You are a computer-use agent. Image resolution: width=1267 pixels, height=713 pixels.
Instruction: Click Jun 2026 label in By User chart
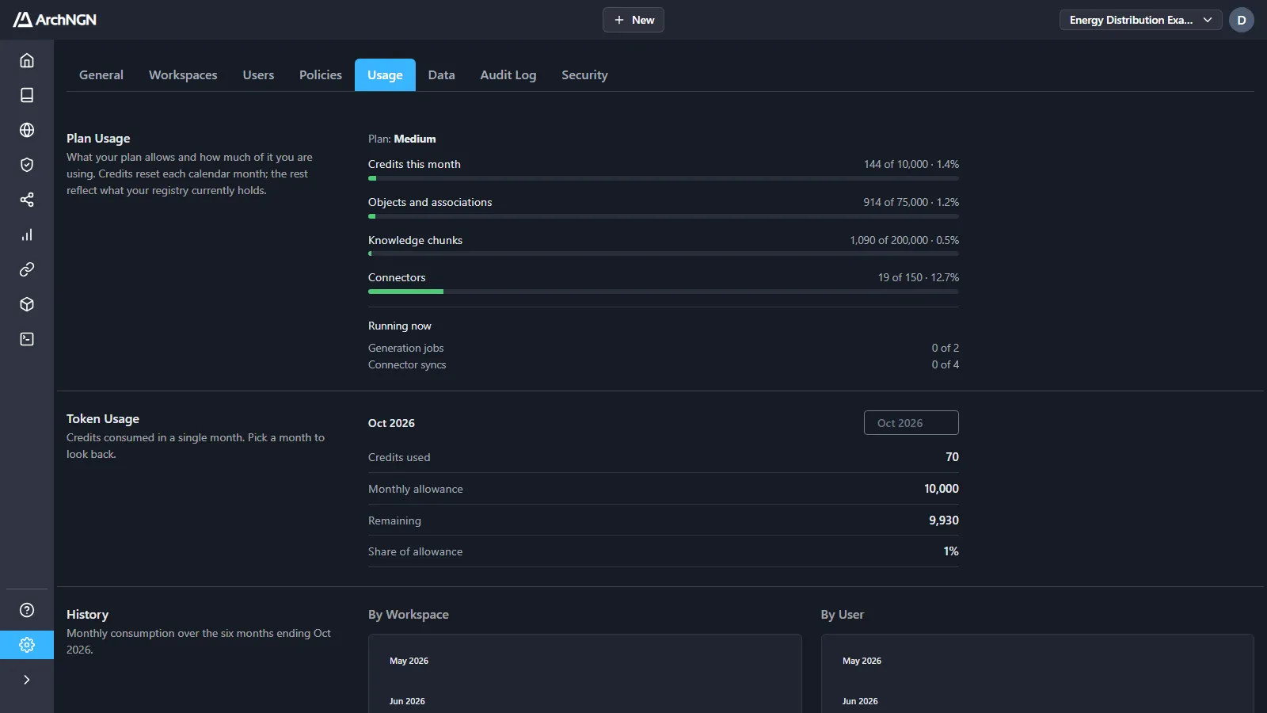click(860, 701)
